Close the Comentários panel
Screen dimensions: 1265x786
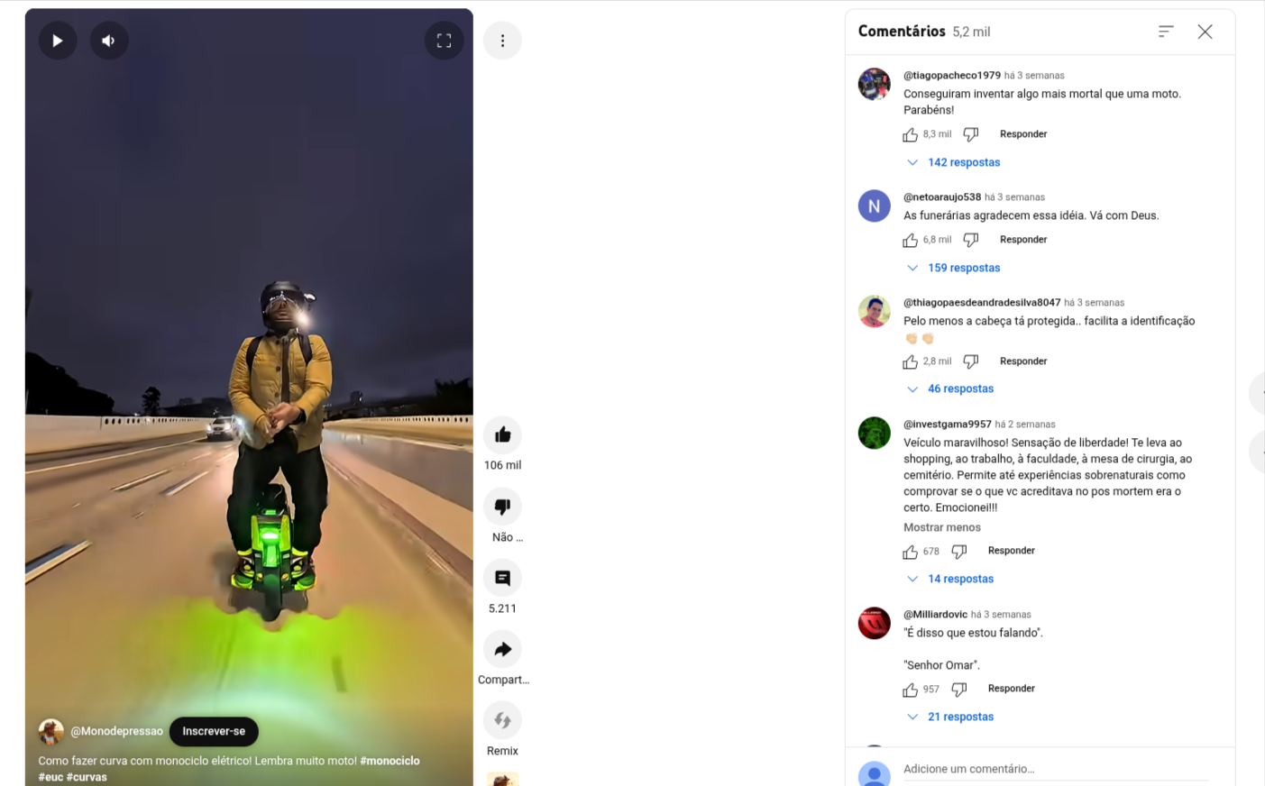click(x=1205, y=32)
